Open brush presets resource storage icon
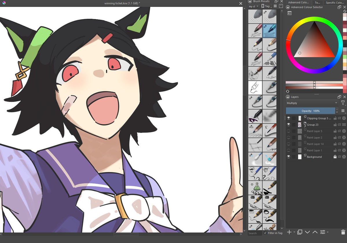Screen dimensions: 347x243 281,6
